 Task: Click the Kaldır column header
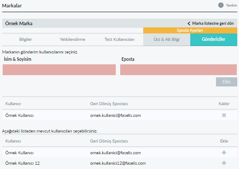pyautogui.click(x=224, y=104)
